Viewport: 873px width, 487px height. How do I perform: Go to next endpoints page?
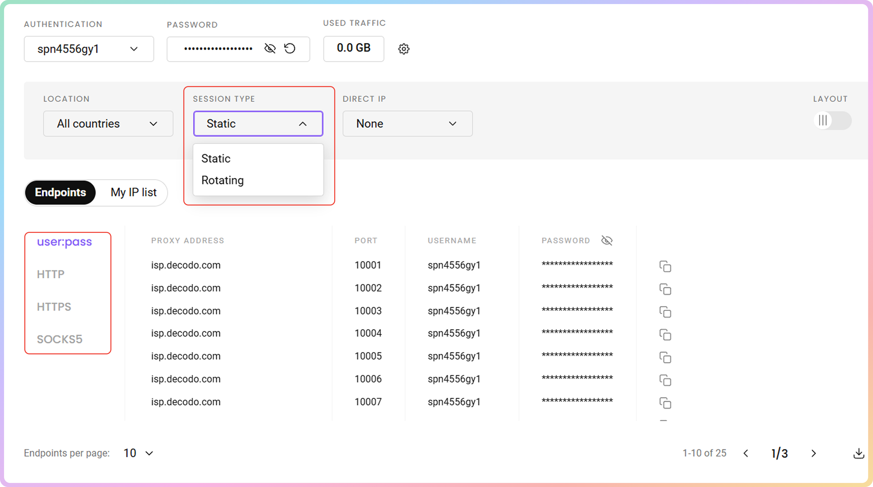813,453
